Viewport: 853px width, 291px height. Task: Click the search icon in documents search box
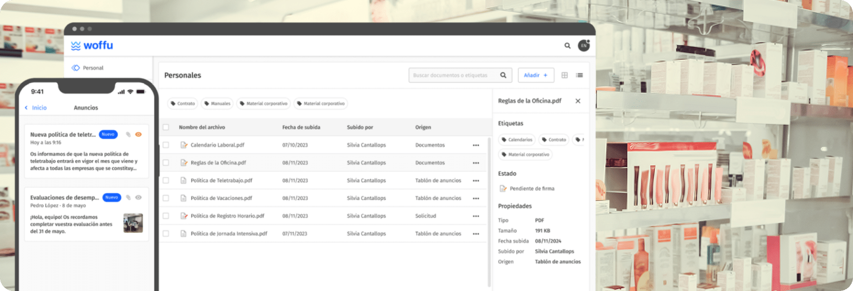503,75
